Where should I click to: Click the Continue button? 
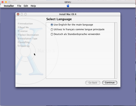(110, 83)
